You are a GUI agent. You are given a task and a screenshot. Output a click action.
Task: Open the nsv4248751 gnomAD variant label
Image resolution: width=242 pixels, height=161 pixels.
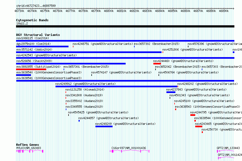(x=103, y=44)
